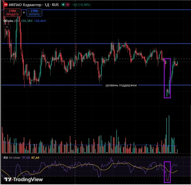Screen dimensions: 191x185
Task: Click the green market status dot
Action: [x=63, y=5]
